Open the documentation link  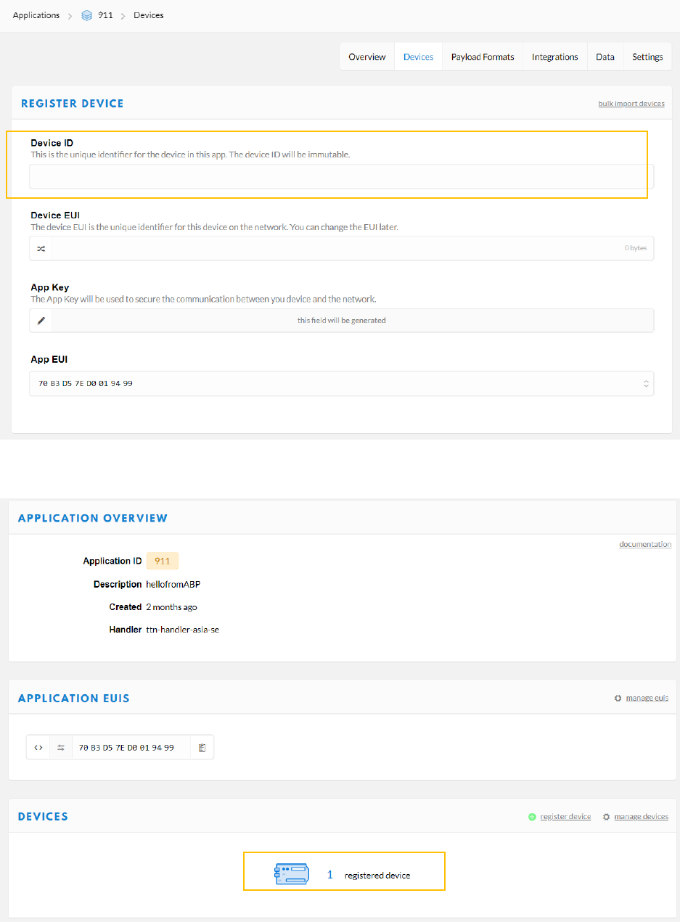point(644,544)
